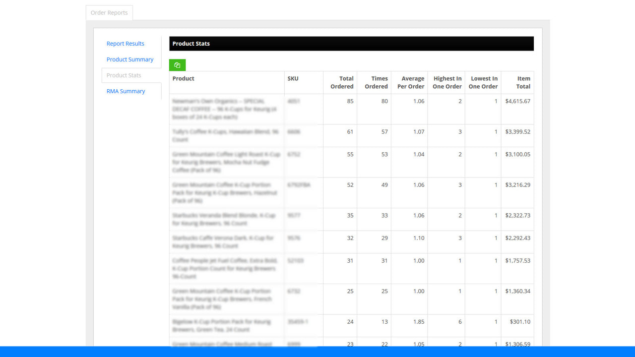Sort the table by SKU column
This screenshot has height=357, width=635.
click(293, 78)
